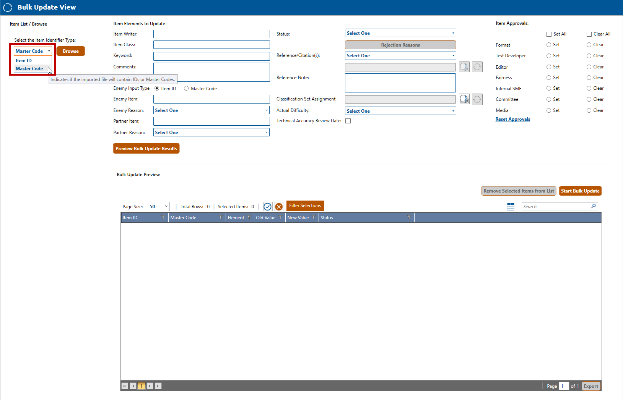The height and width of the screenshot is (400, 623).
Task: Click the Reference Note text area
Action: (400, 83)
